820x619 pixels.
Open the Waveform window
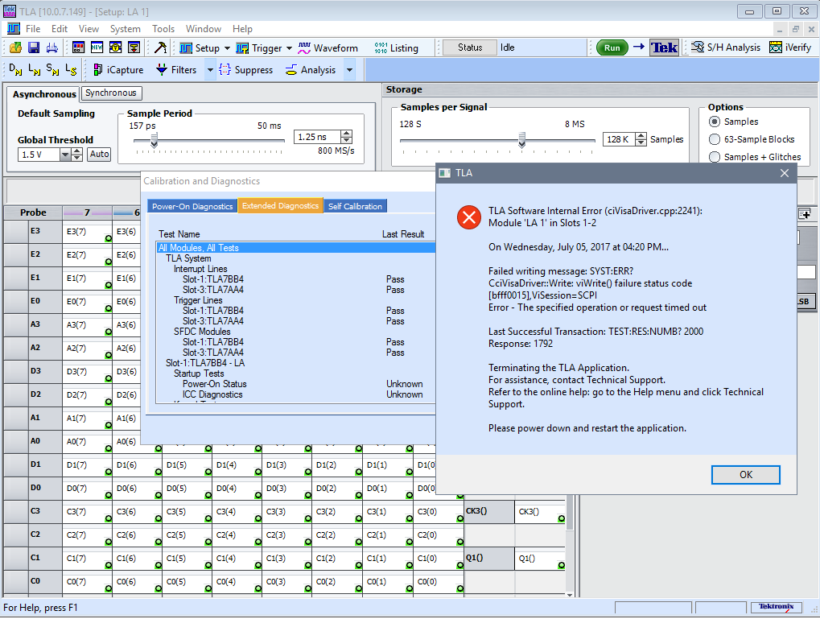pos(328,48)
